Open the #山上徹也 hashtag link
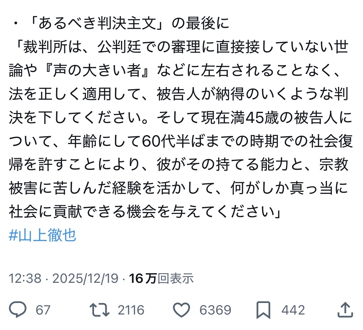 click(x=43, y=235)
